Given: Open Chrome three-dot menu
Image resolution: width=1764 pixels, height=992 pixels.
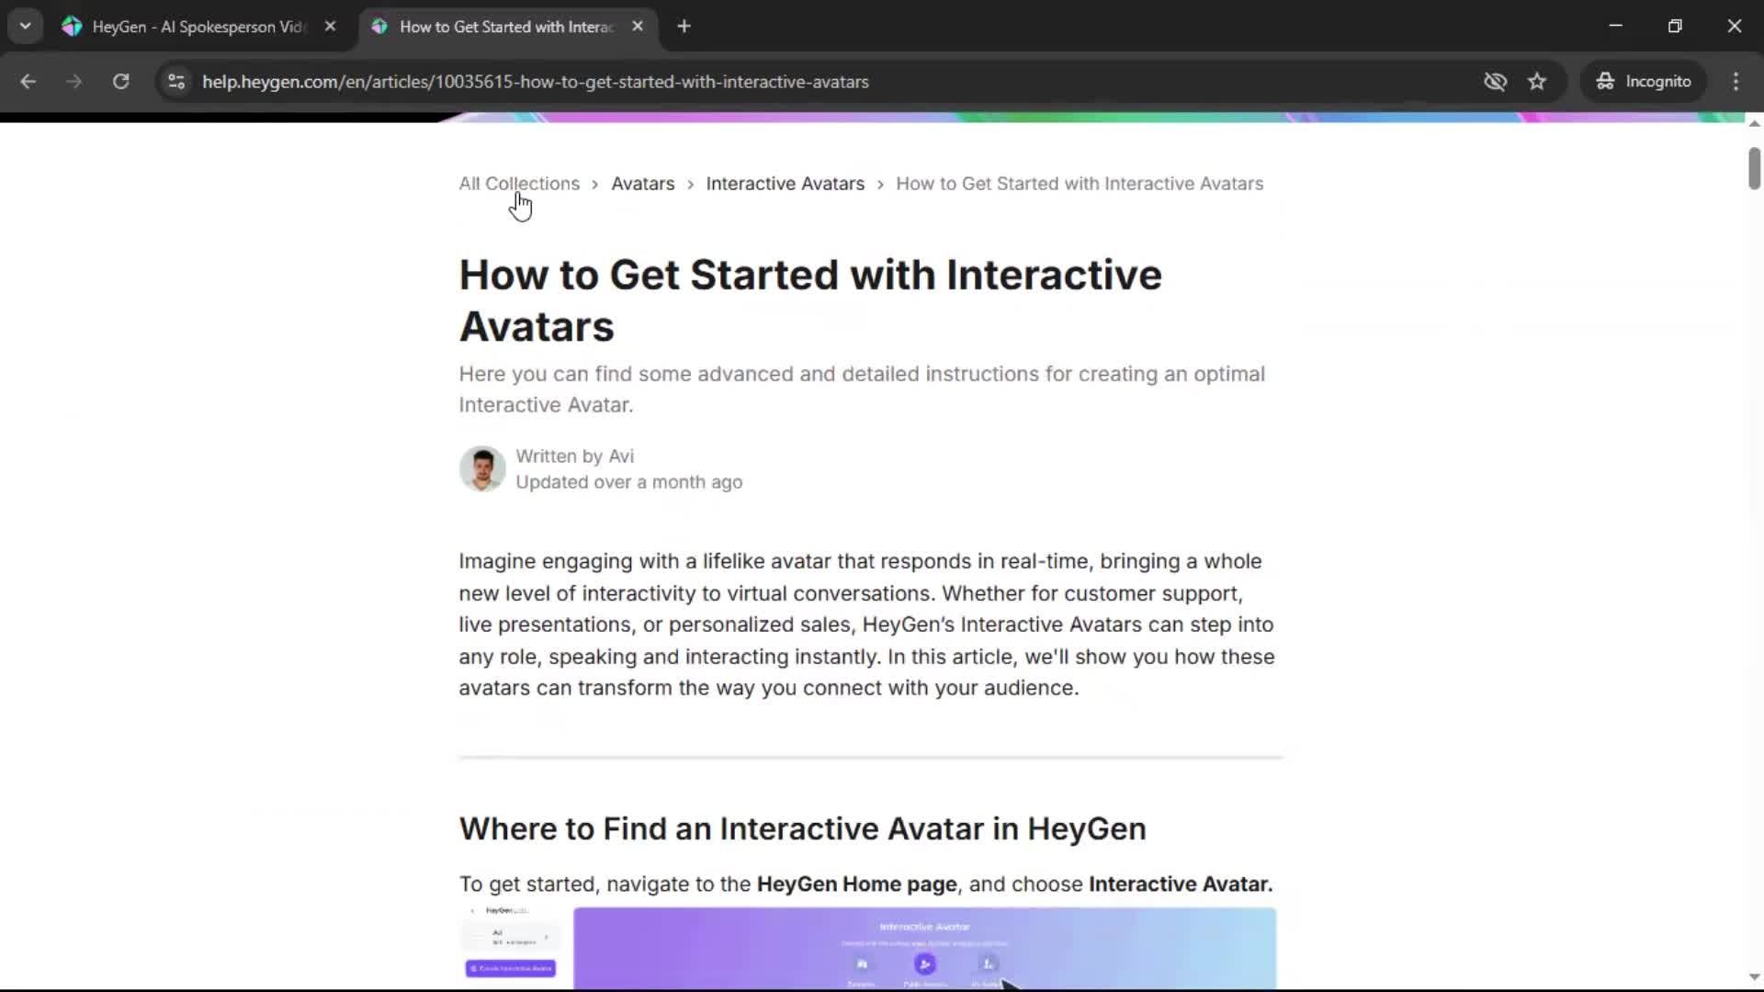Looking at the screenshot, I should pos(1736,82).
